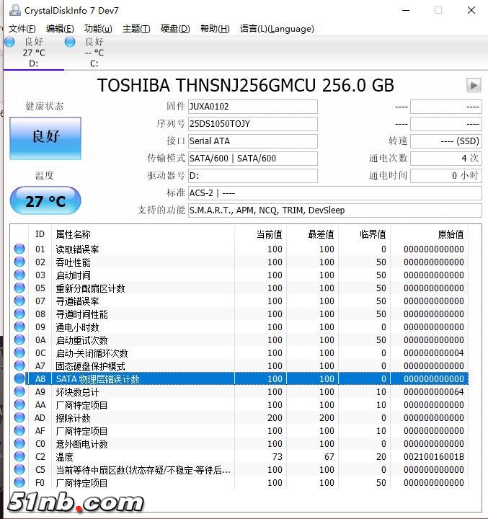Viewport: 488px width, 519px height.
Task: Click the status orb for attribute 01
Action: pyautogui.click(x=19, y=249)
